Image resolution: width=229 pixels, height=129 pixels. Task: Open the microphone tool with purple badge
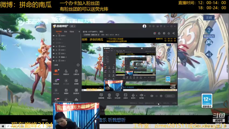[x=56, y=82]
